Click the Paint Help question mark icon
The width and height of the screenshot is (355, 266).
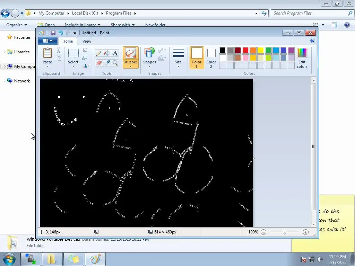[313, 41]
